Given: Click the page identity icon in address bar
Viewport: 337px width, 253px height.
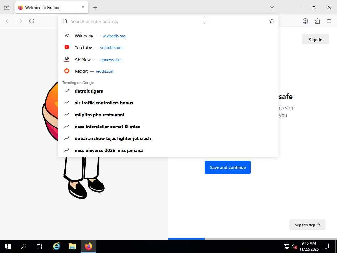Looking at the screenshot, I should tap(65, 21).
